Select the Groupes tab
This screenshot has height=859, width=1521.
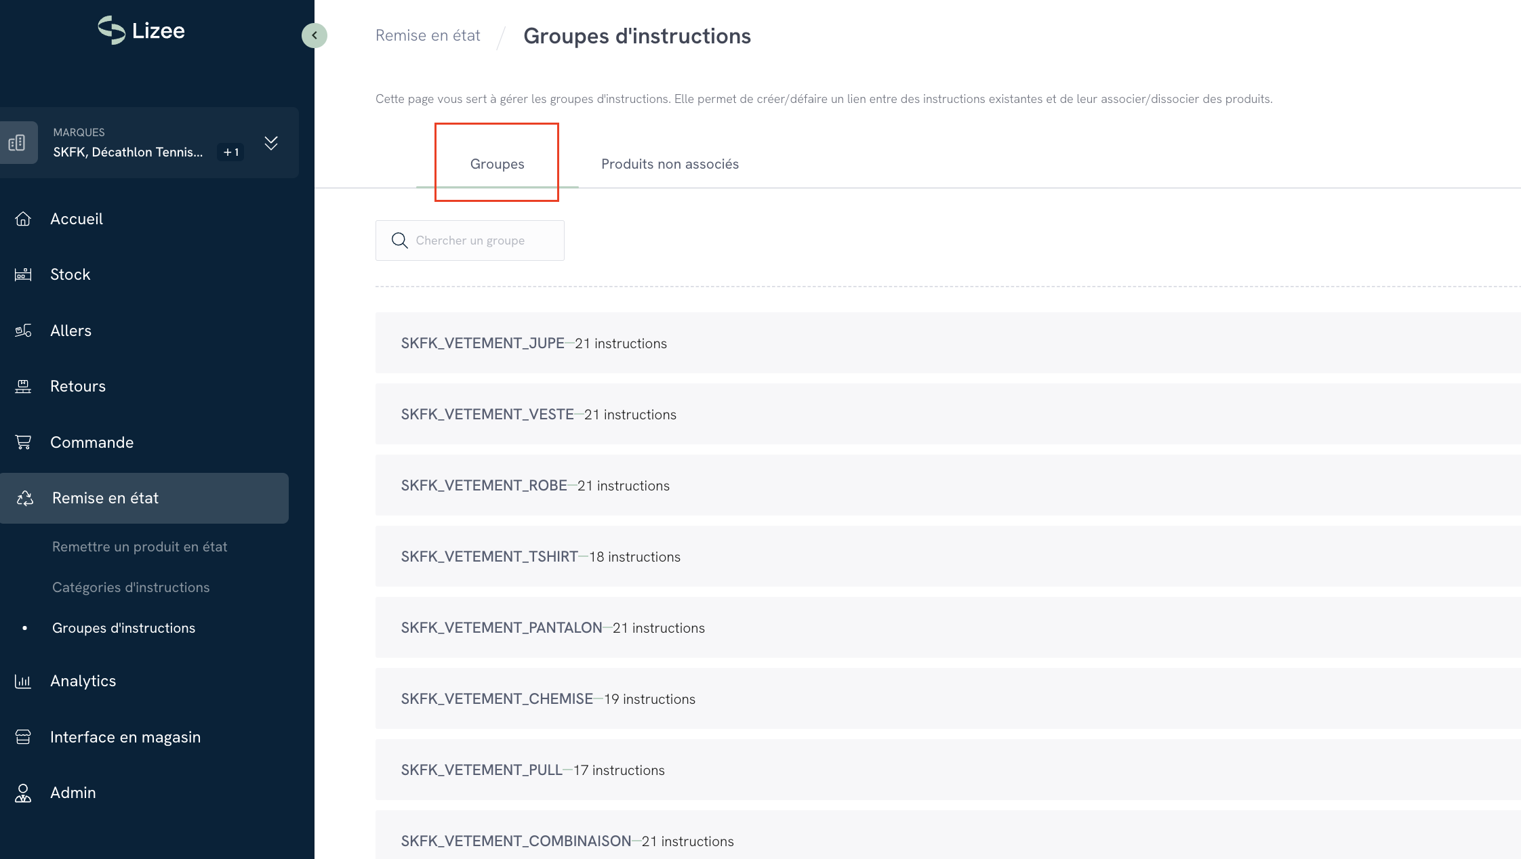click(x=497, y=164)
